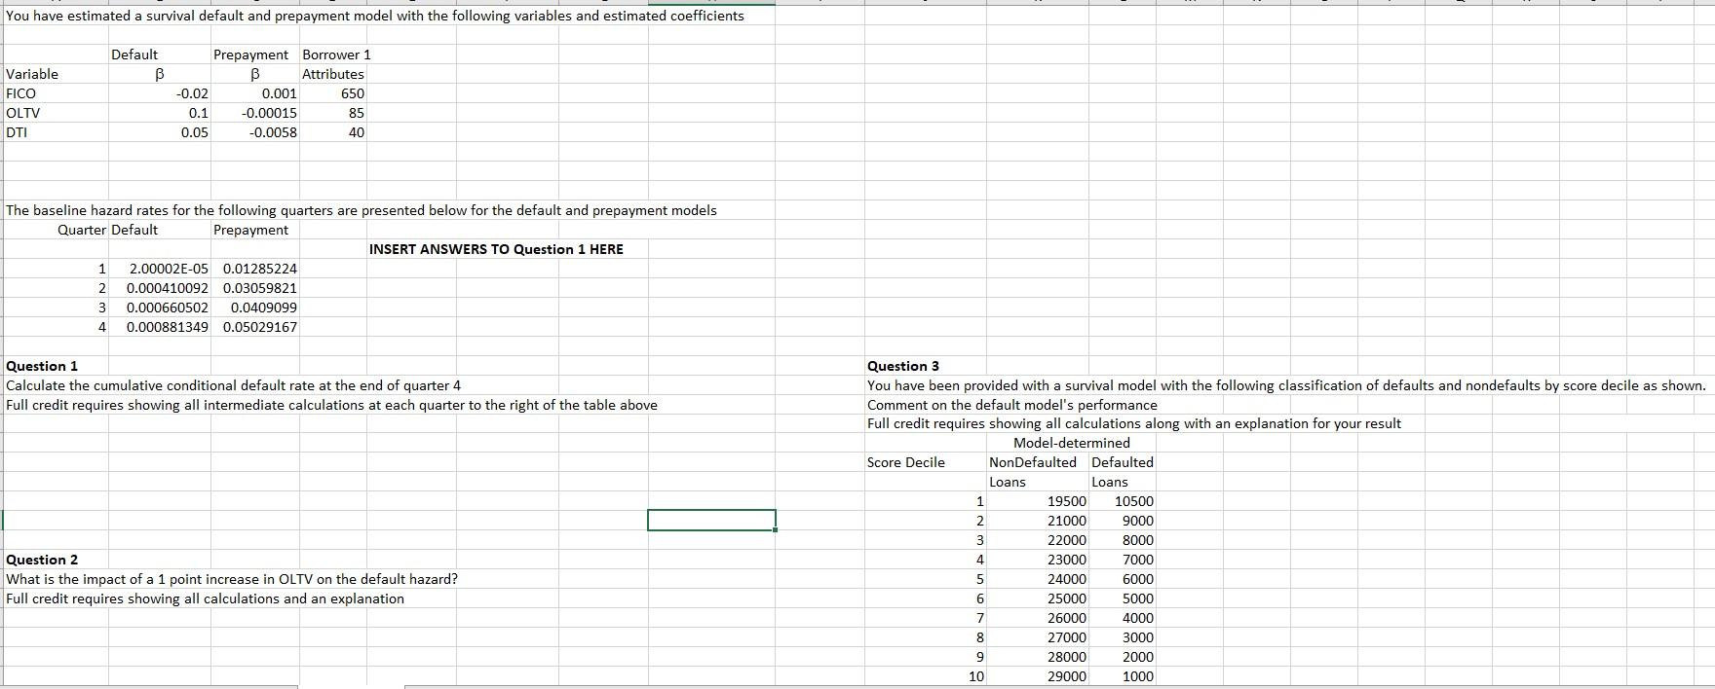1715x689 pixels.
Task: Click the INSERT ANSWERS TO Question 1 HERE cell
Action: coord(496,249)
